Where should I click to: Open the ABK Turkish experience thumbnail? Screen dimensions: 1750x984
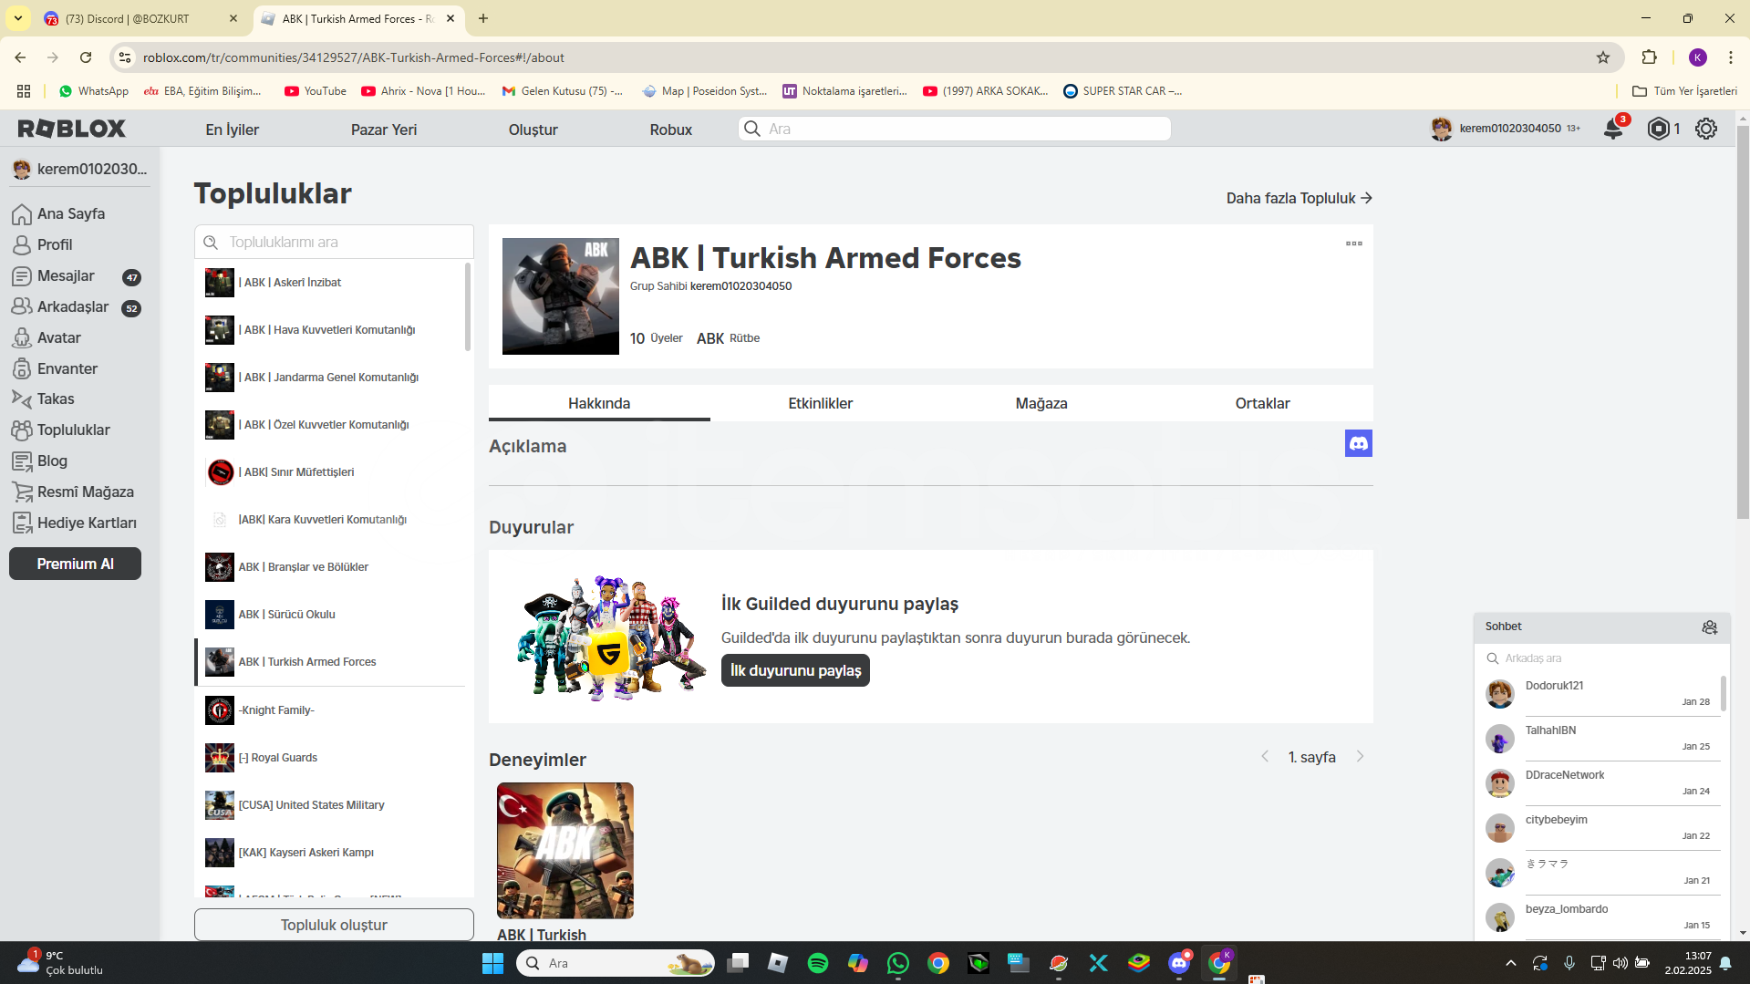click(x=565, y=850)
